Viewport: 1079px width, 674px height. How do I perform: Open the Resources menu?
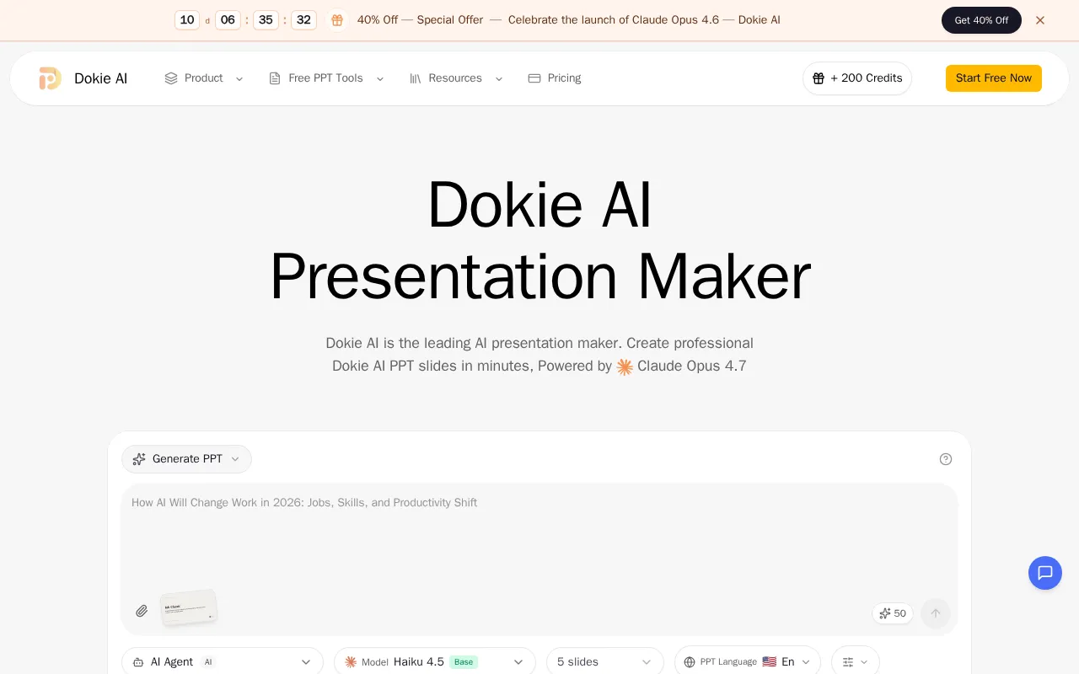(456, 78)
